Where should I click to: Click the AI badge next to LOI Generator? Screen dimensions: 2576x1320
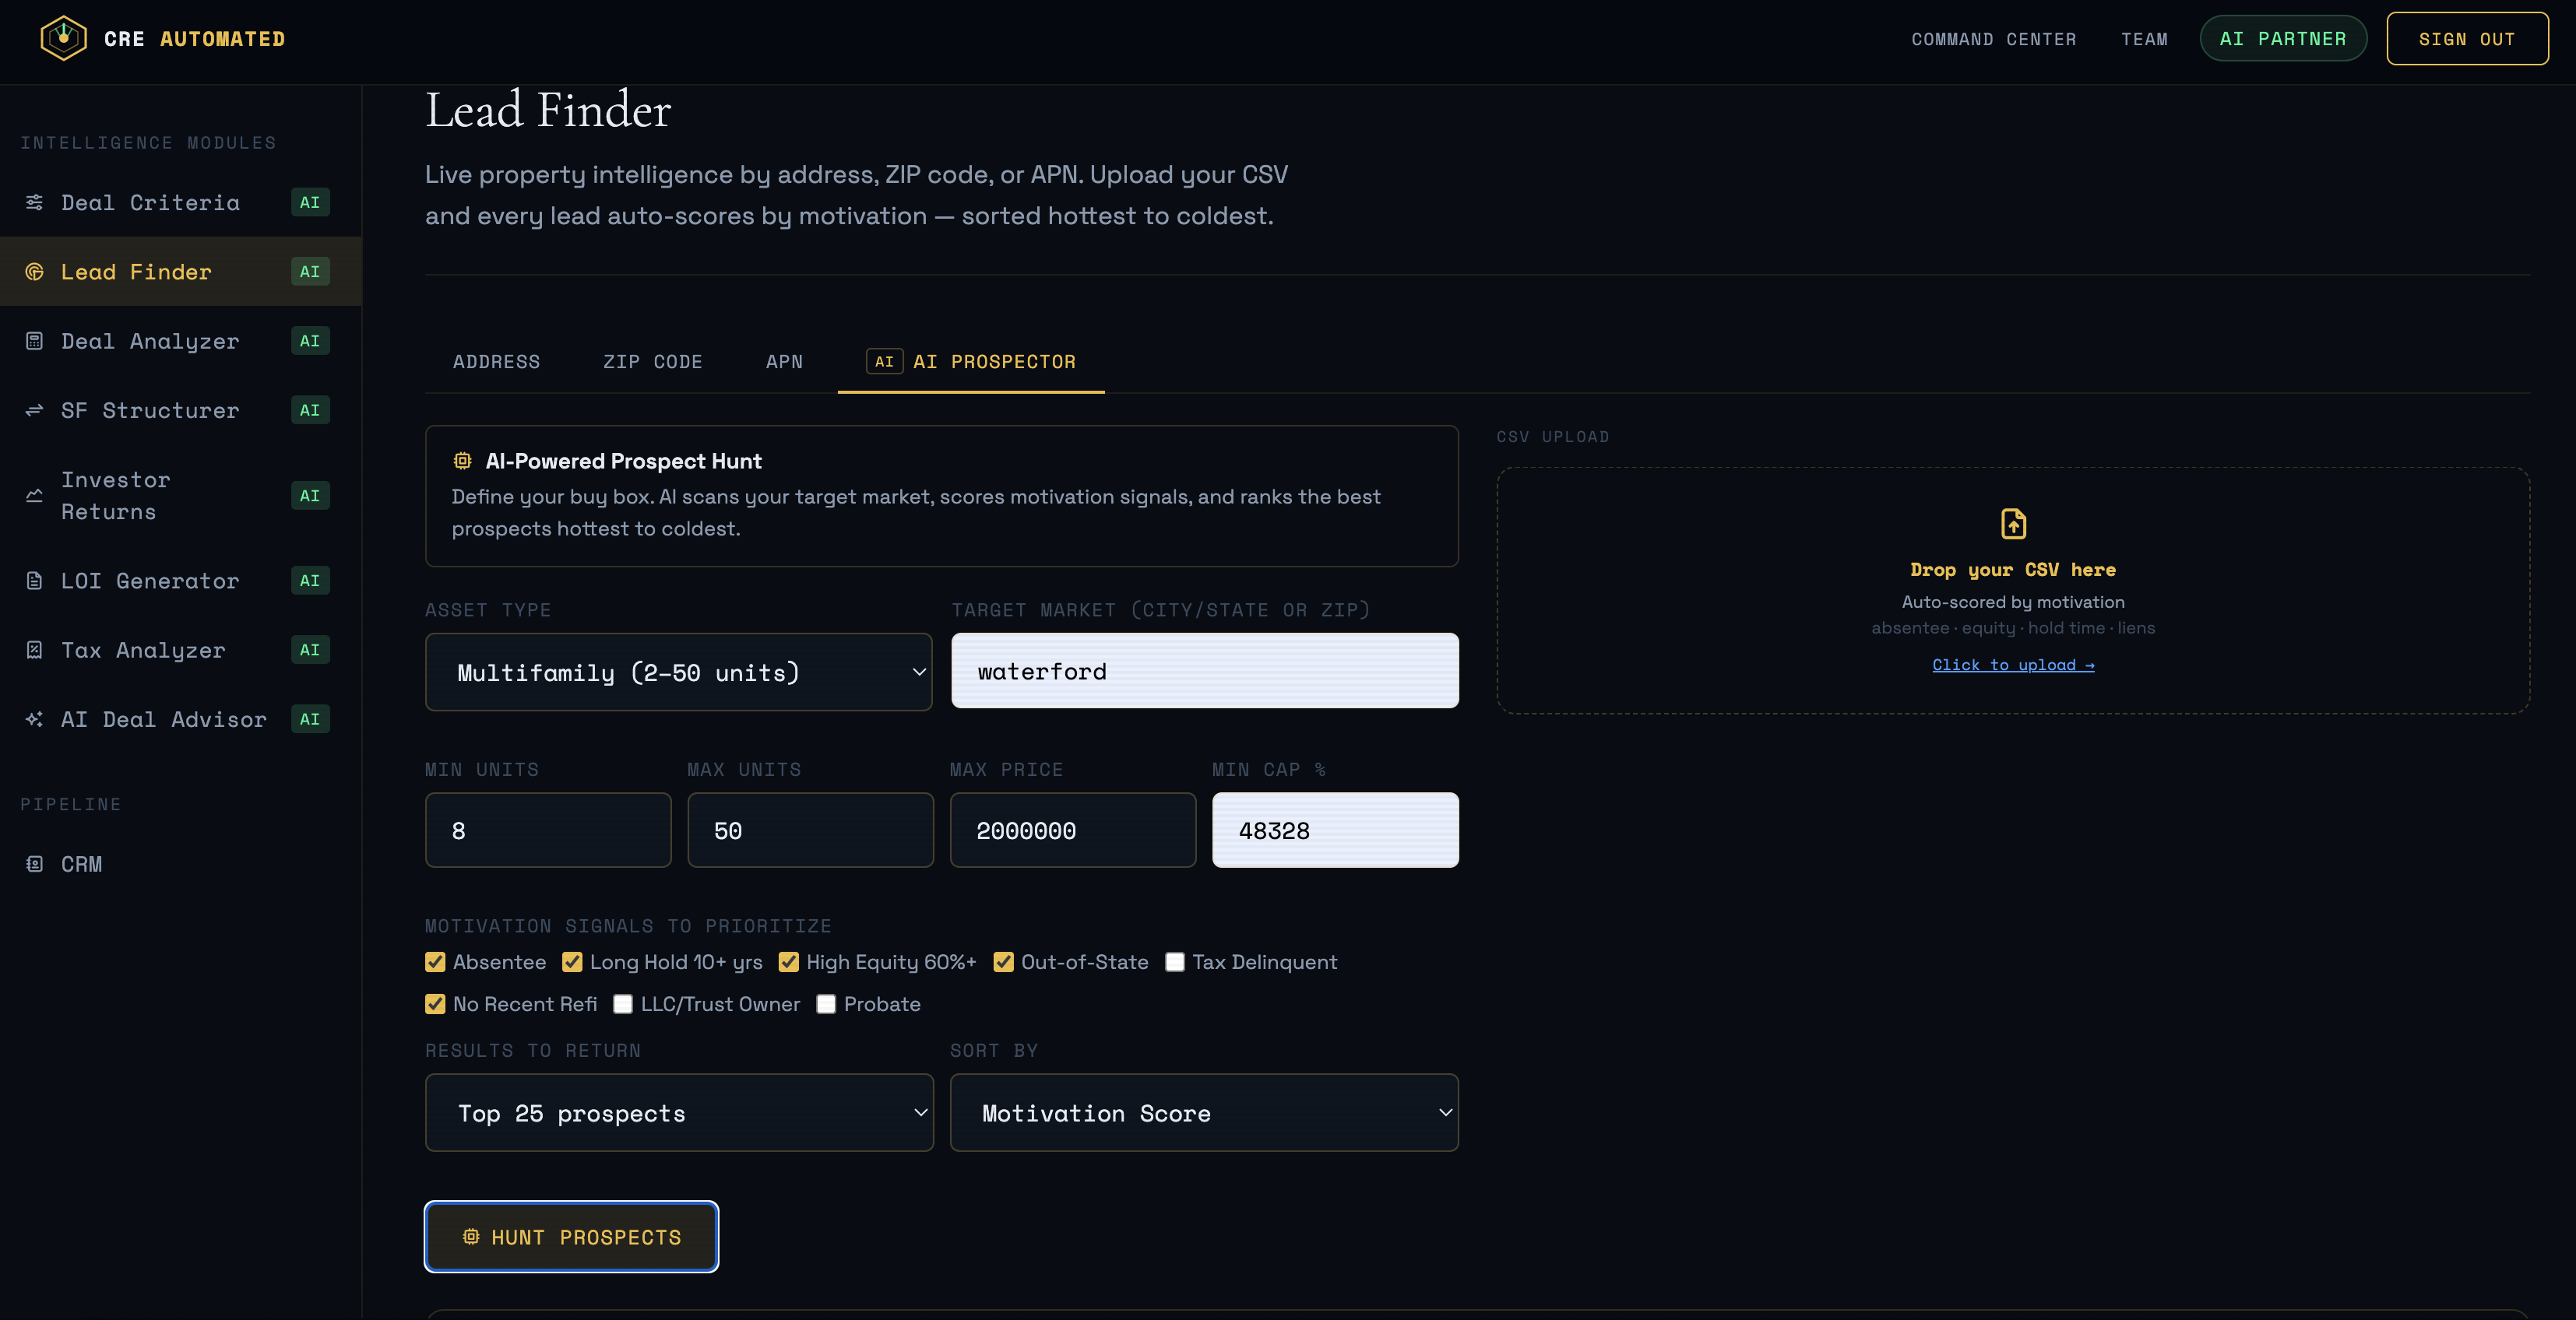310,581
